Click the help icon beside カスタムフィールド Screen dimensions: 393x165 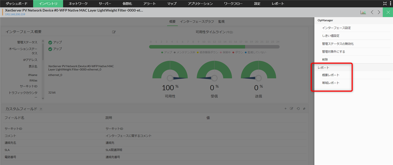point(41,109)
